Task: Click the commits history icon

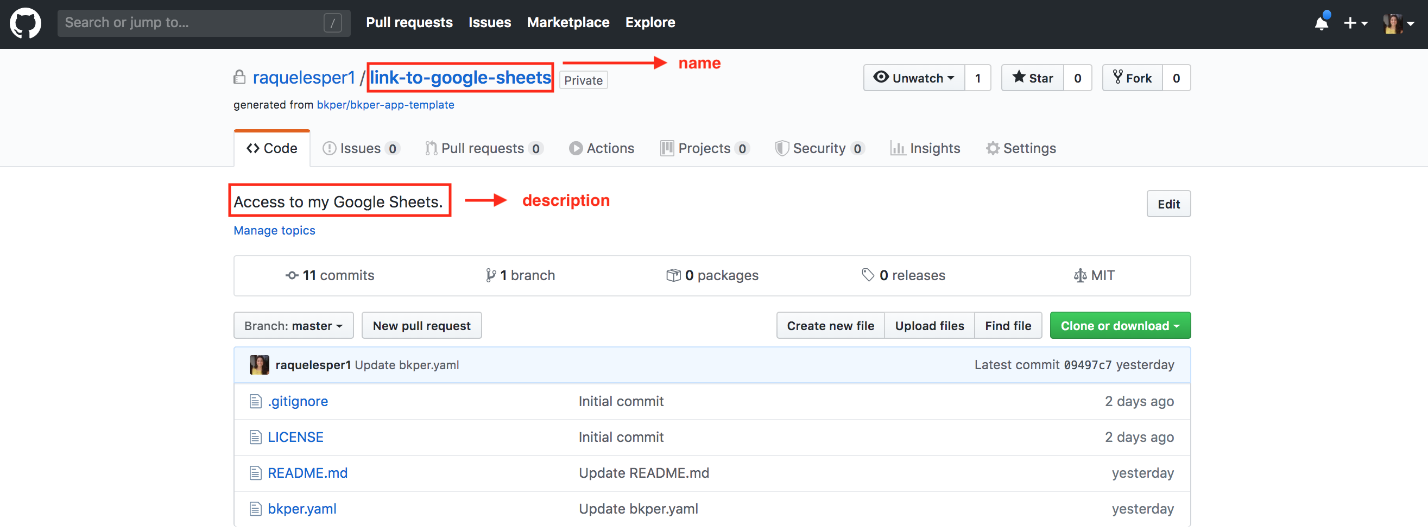Action: click(292, 275)
